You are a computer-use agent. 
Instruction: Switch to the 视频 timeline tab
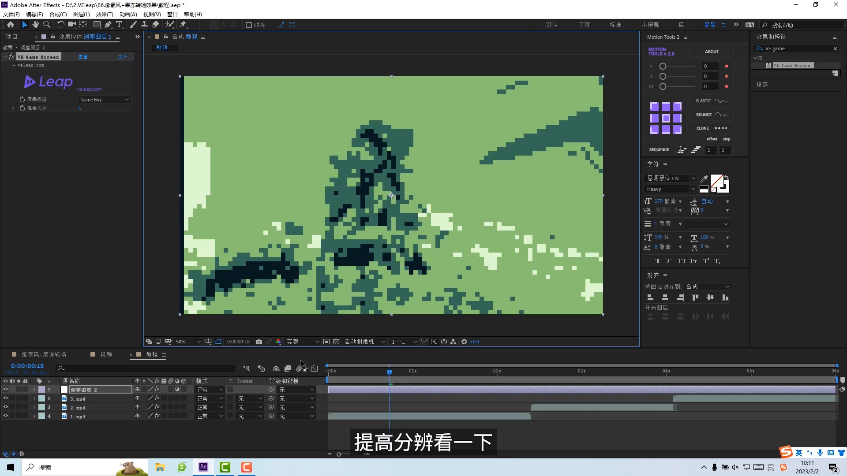click(106, 354)
